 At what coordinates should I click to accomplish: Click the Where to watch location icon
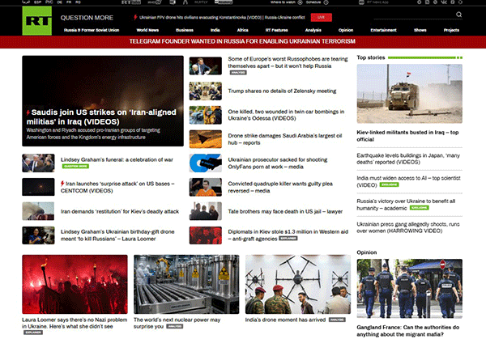click(x=300, y=2)
